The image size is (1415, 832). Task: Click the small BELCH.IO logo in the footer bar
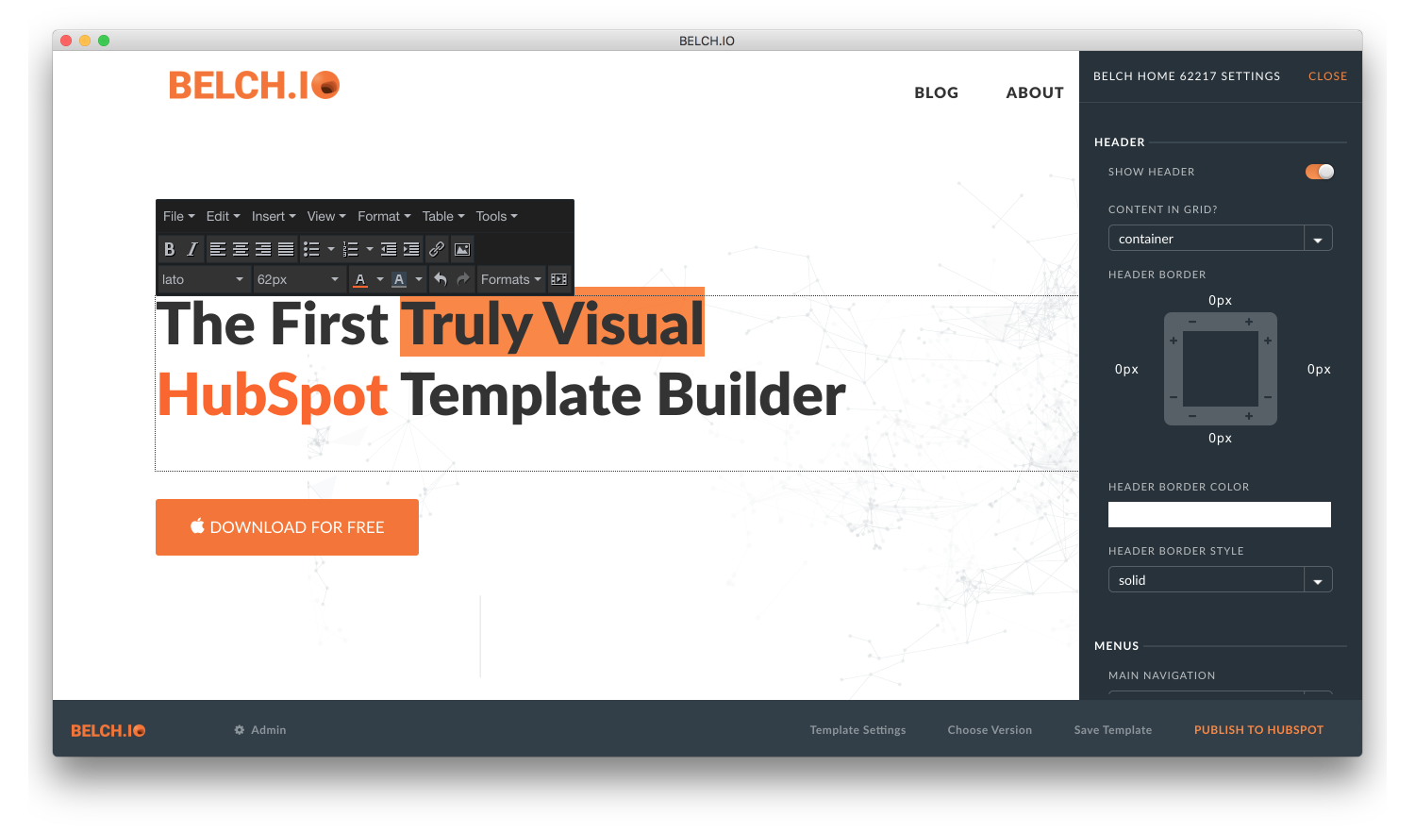108,730
